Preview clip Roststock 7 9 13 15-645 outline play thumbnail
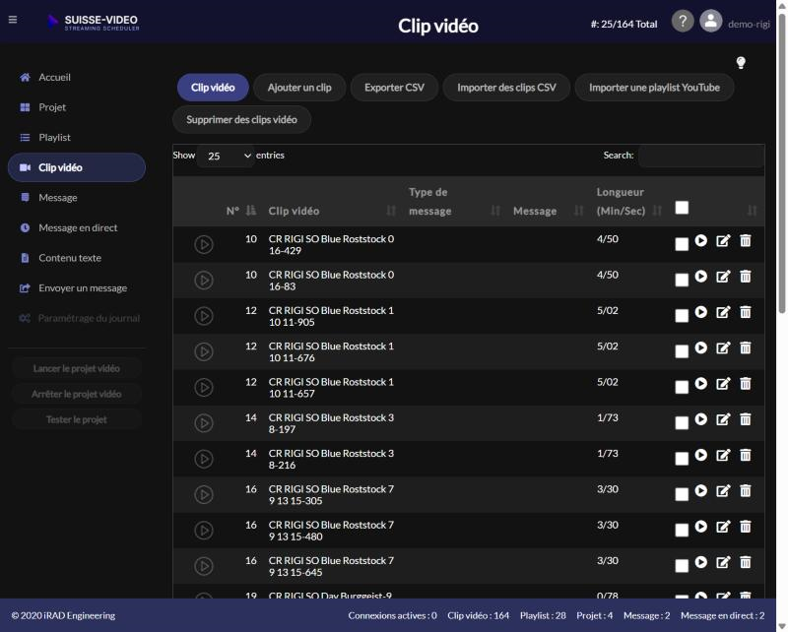The height and width of the screenshot is (632, 788). pos(204,566)
